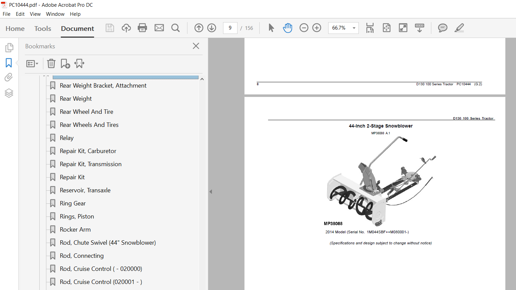
Task: Go to next page arrow
Action: pos(212,28)
